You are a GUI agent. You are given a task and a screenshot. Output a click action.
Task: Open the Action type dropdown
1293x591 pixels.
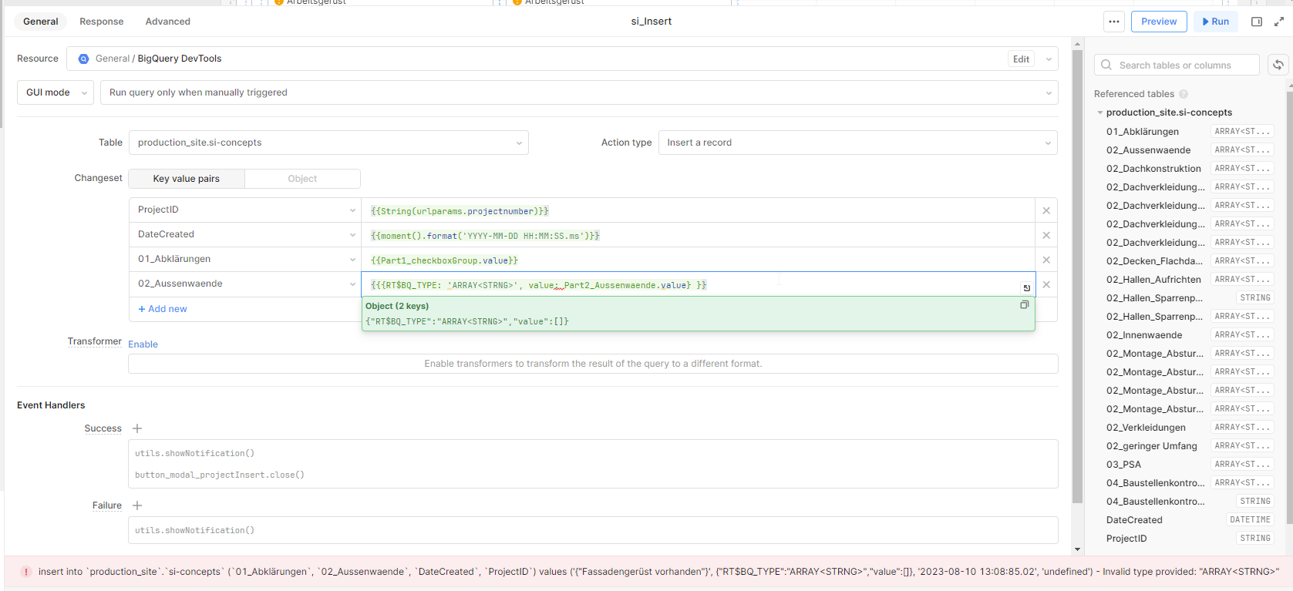tap(857, 143)
